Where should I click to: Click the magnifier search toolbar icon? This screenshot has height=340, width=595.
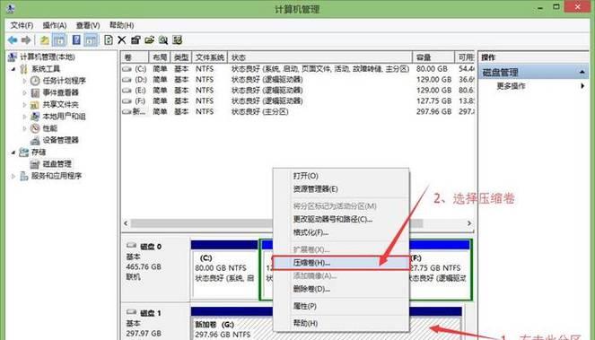click(163, 39)
